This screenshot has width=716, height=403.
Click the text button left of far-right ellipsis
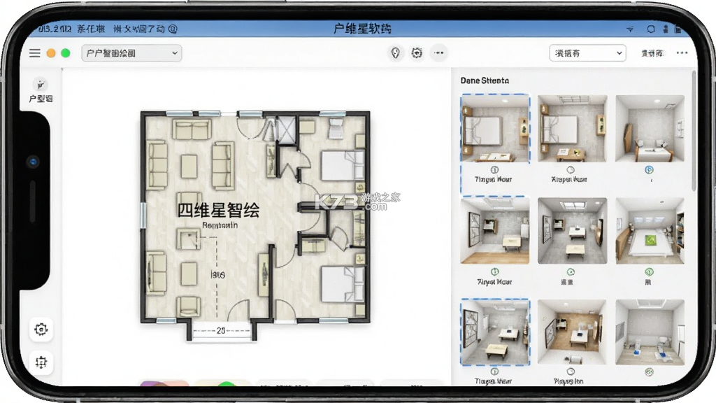pyautogui.click(x=652, y=53)
